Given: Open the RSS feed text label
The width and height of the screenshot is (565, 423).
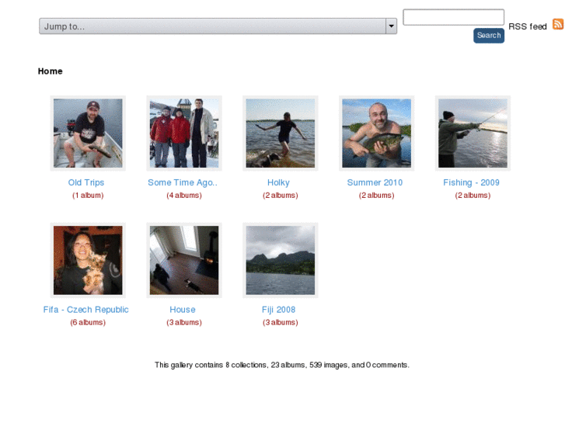Looking at the screenshot, I should tap(528, 26).
